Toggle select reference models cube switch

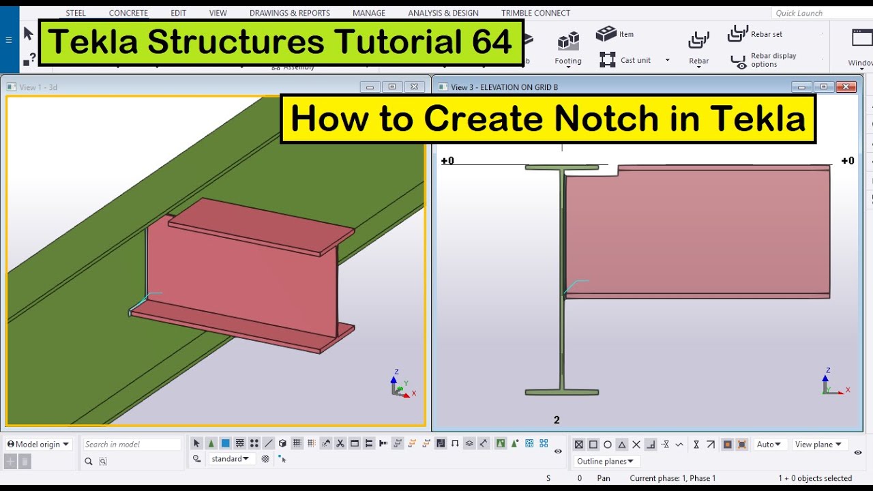282,444
